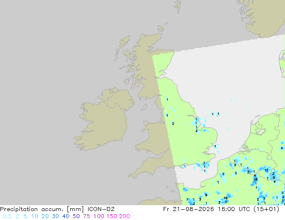Click the 150 value in the bottom legend
The height and width of the screenshot is (220, 285).
tap(112, 216)
